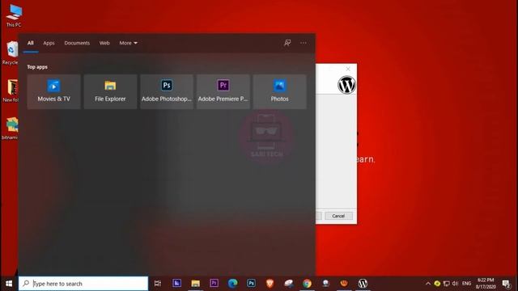Viewport: 518px width, 291px height.
Task: Open purple app icon next to Task View
Action: 176,284
